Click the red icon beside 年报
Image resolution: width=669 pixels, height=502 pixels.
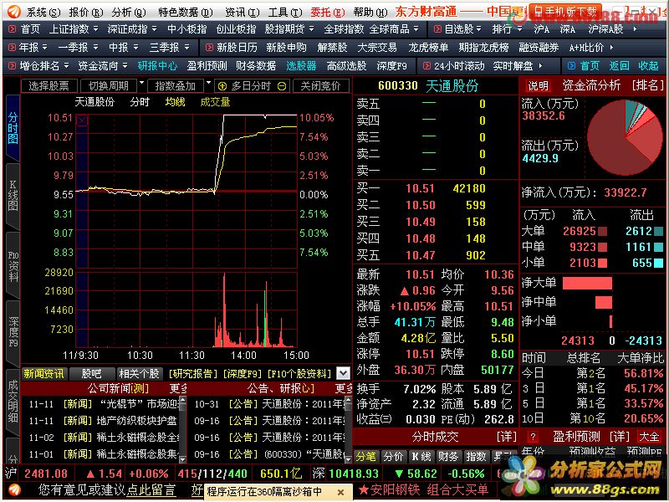[x=12, y=47]
